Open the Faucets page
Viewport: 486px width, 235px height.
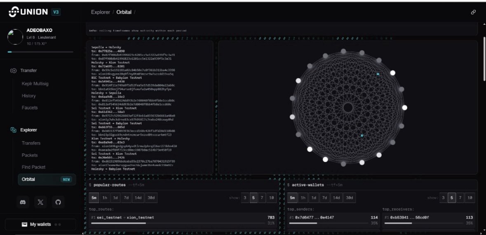tap(29, 108)
